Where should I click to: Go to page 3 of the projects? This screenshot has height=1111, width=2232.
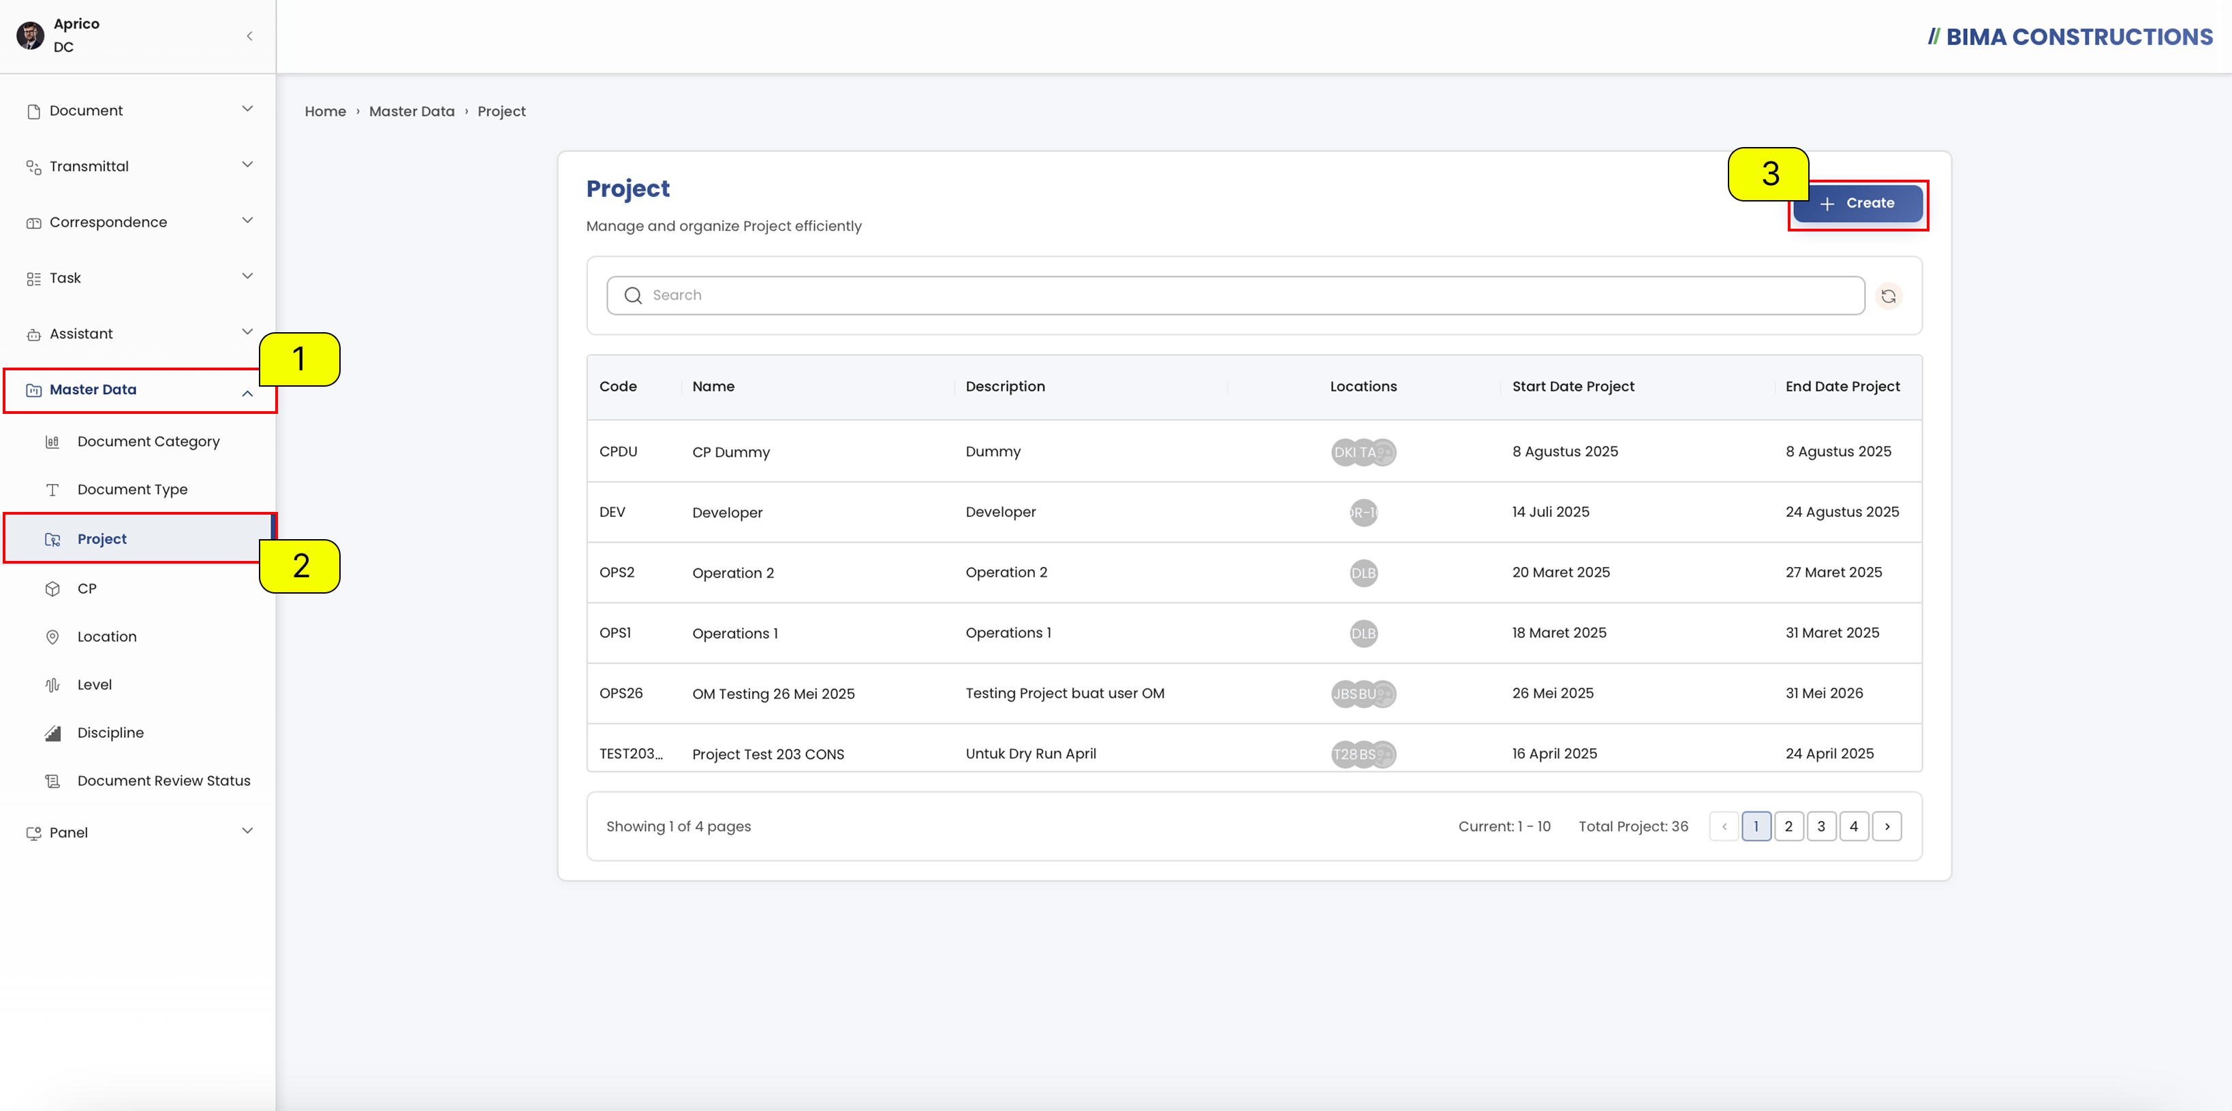(1821, 826)
